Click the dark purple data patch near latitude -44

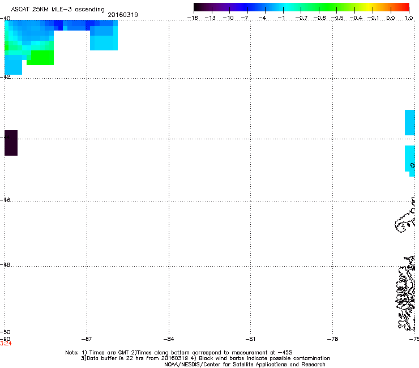(x=11, y=143)
